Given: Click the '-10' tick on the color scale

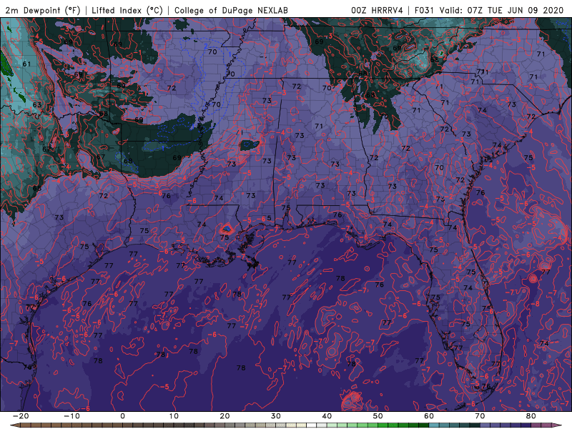Looking at the screenshot, I should (x=71, y=416).
